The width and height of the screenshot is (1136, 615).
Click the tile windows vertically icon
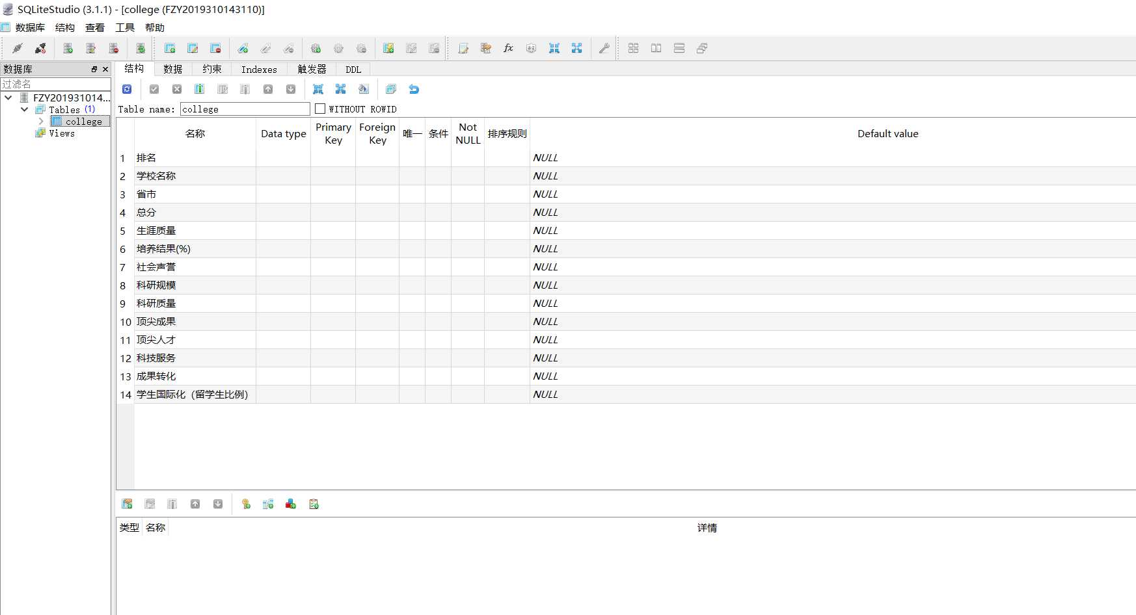pyautogui.click(x=679, y=48)
